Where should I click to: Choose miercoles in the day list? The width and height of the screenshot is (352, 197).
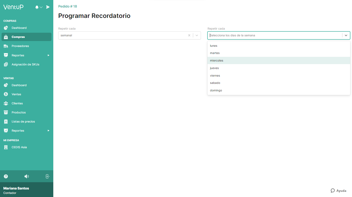tap(279, 60)
